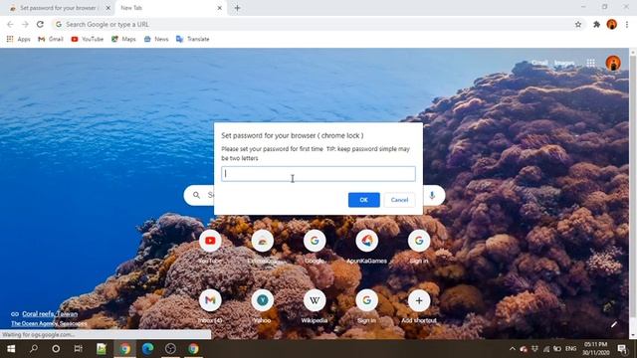Click the address bar to enter URL
The image size is (637, 358).
[313, 24]
